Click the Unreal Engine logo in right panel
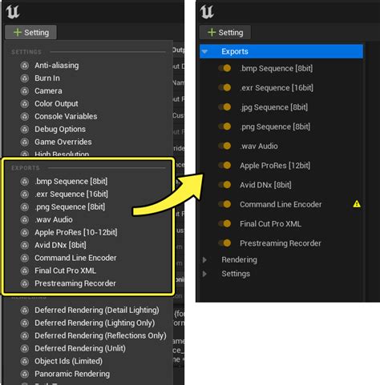This screenshot has width=380, height=385. tap(207, 12)
